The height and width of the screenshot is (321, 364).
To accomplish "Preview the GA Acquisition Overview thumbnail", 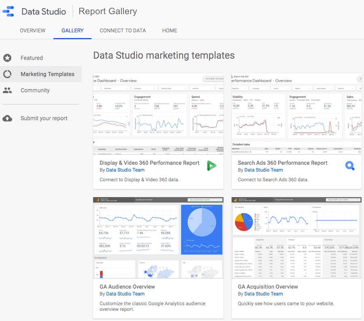I will pyautogui.click(x=296, y=238).
